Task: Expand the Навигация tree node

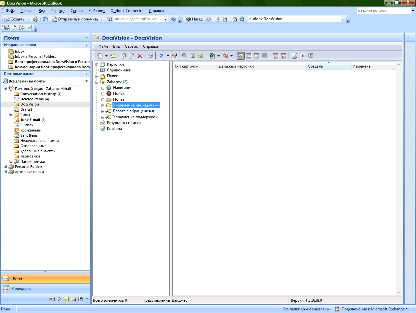Action: point(103,88)
